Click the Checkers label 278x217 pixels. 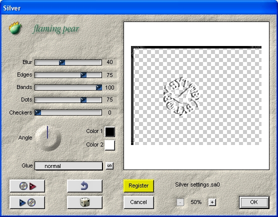(20, 112)
